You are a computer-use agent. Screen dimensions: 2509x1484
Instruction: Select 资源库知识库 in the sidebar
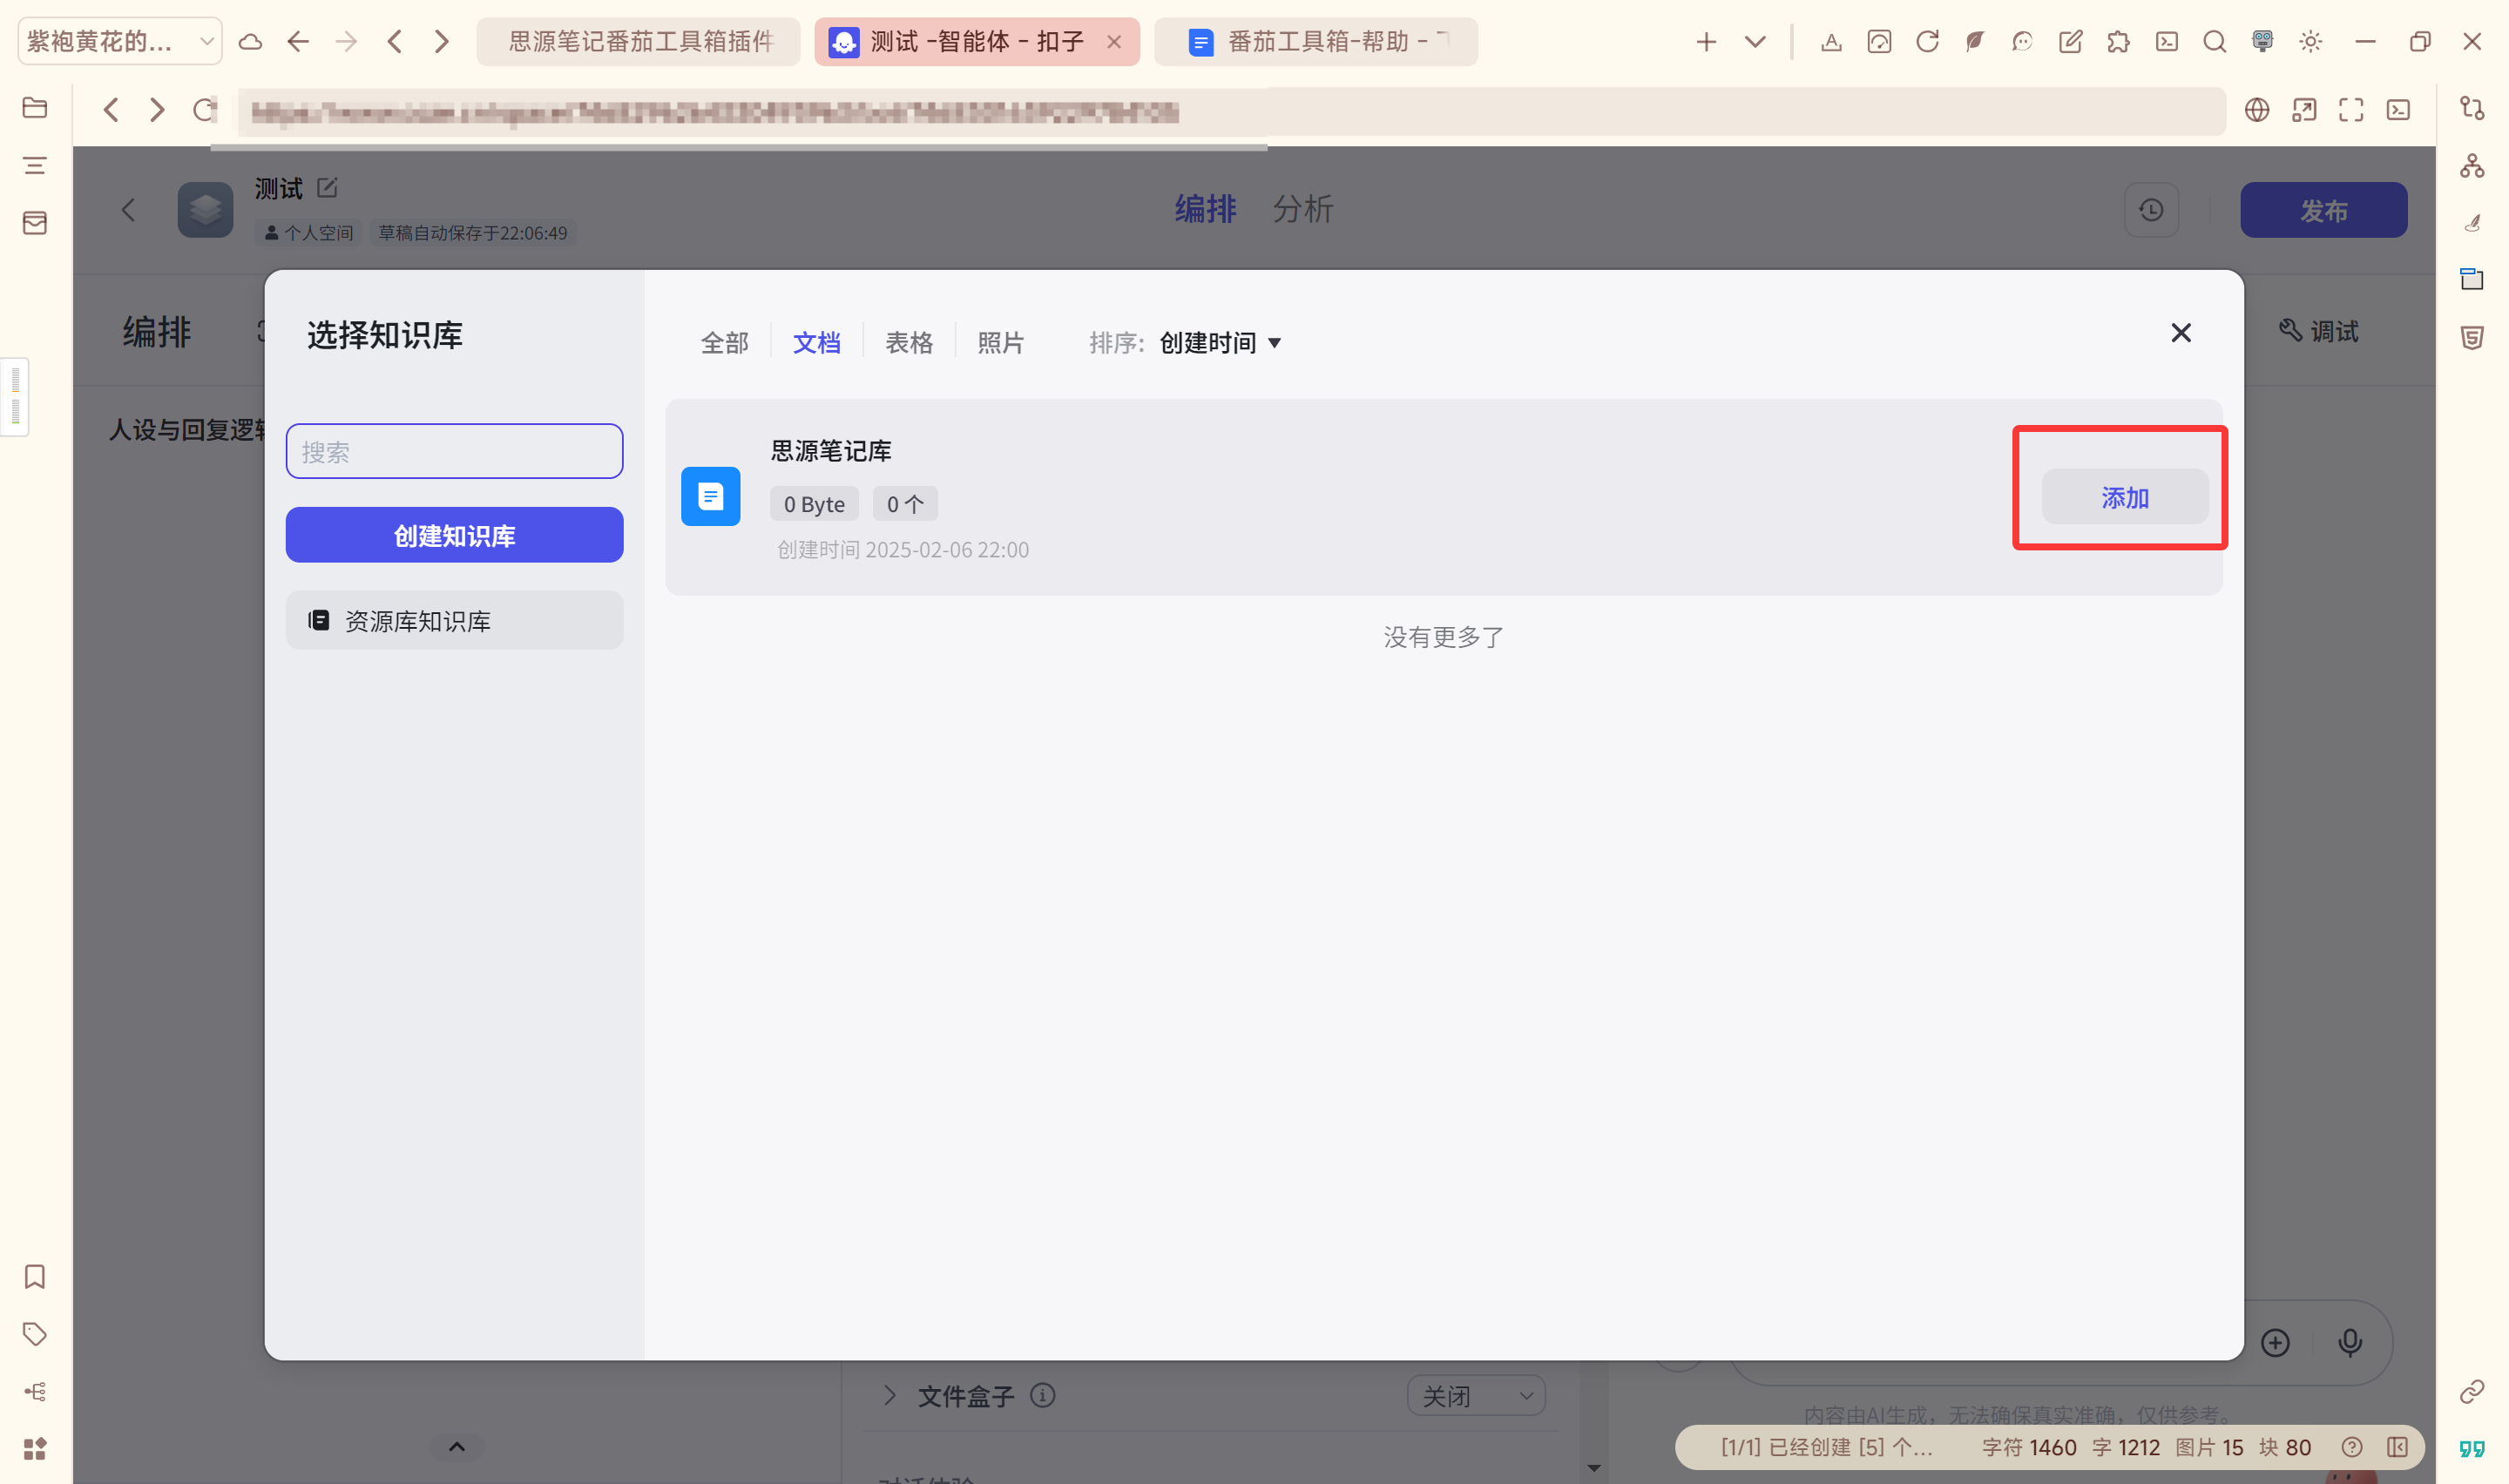tap(454, 620)
